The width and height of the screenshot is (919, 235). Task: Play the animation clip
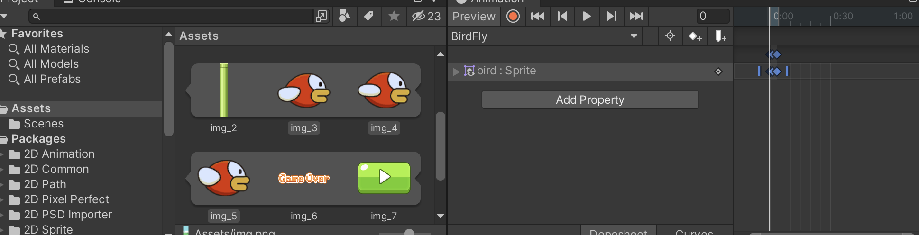pos(587,16)
